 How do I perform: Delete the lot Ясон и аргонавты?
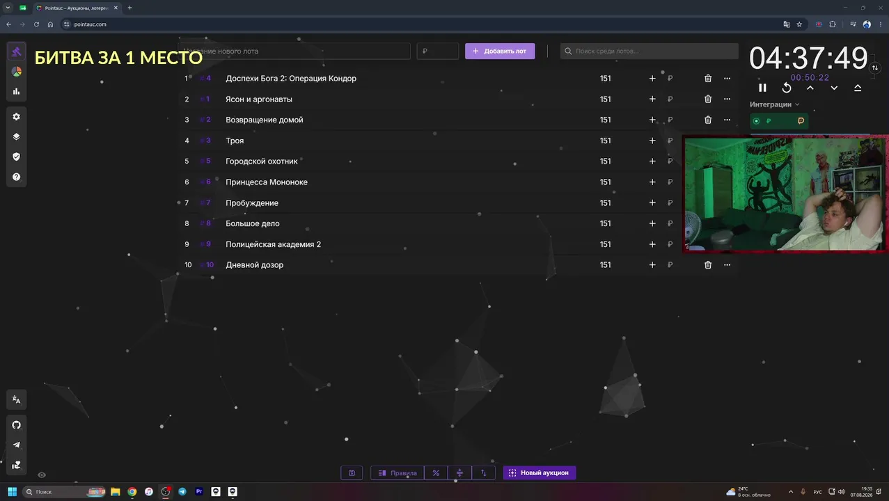708,100
